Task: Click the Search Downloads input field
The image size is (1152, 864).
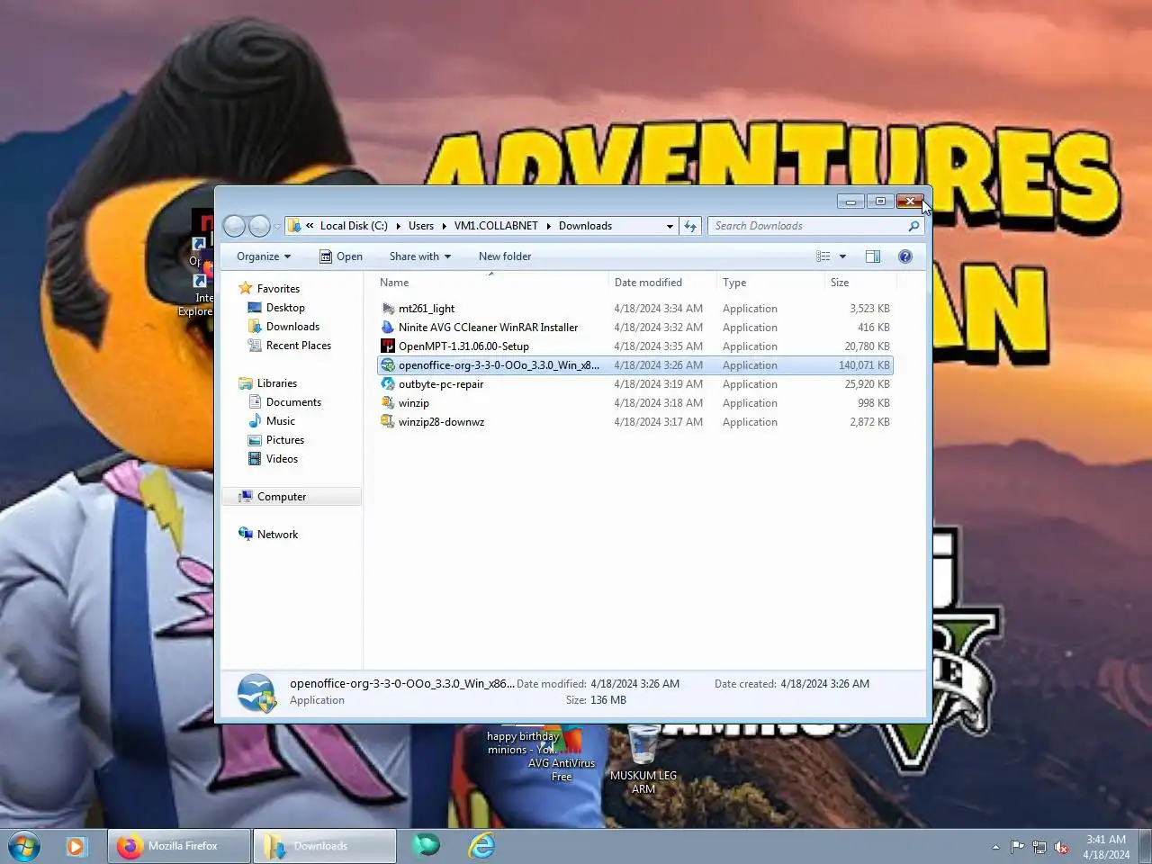Action: pyautogui.click(x=808, y=226)
